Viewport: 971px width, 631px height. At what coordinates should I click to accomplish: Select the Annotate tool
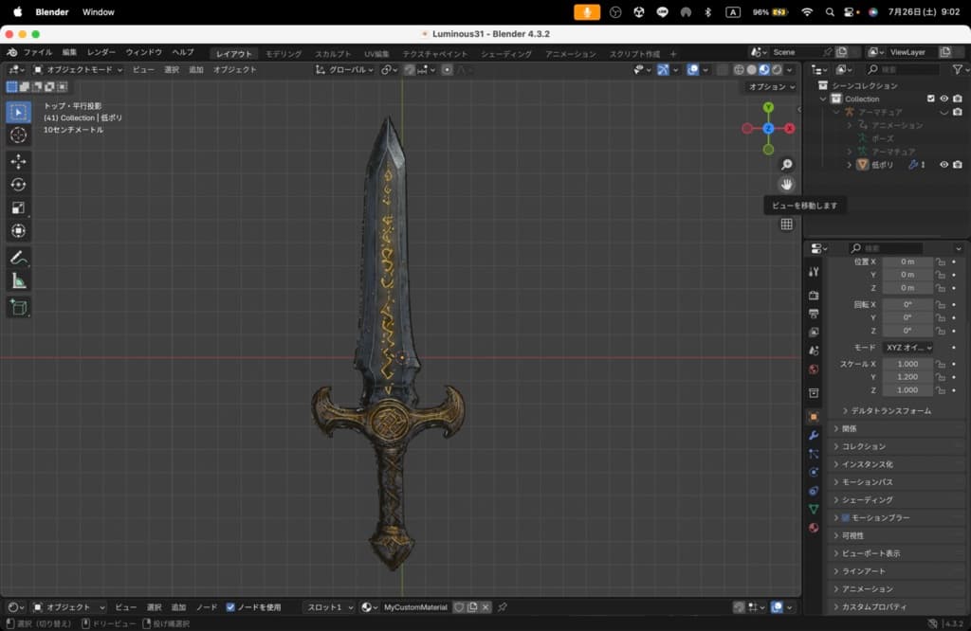(18, 258)
